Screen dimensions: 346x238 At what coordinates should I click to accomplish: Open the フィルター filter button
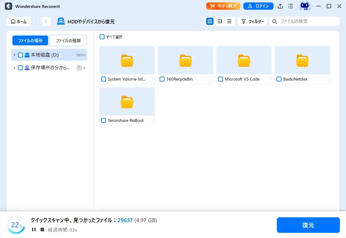point(252,21)
